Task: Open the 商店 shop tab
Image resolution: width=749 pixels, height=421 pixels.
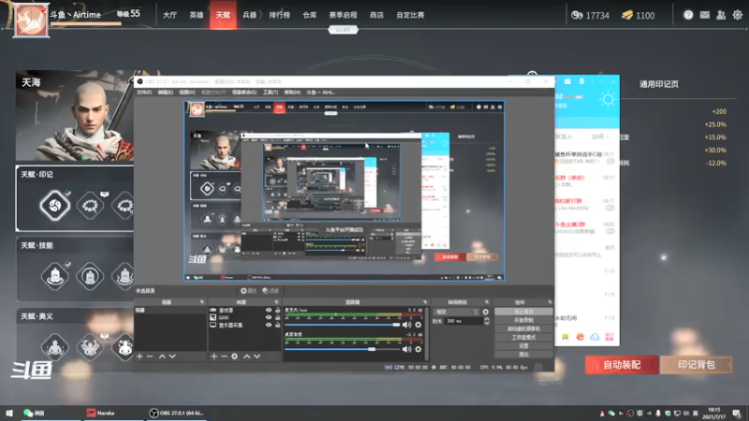Action: (376, 15)
